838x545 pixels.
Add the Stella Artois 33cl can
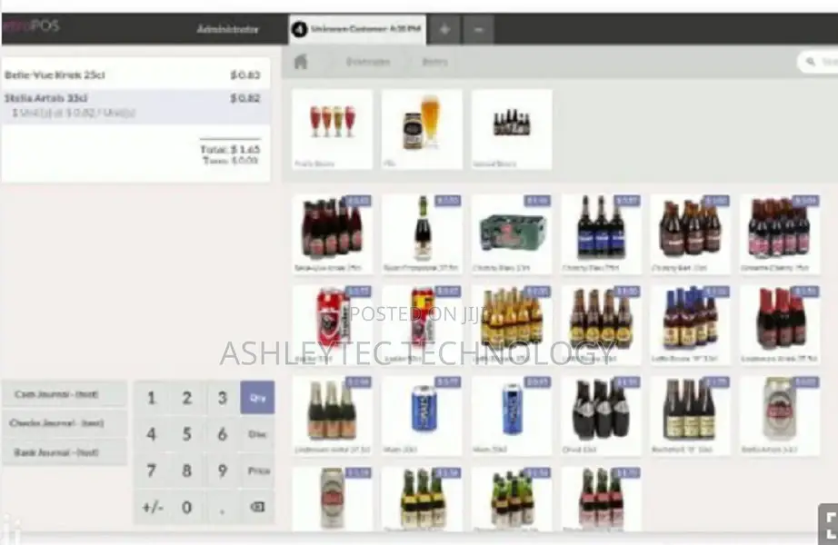pos(780,416)
